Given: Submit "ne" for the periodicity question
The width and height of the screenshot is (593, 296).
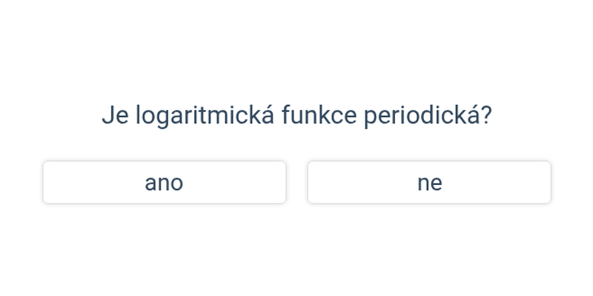Looking at the screenshot, I should point(429,182).
